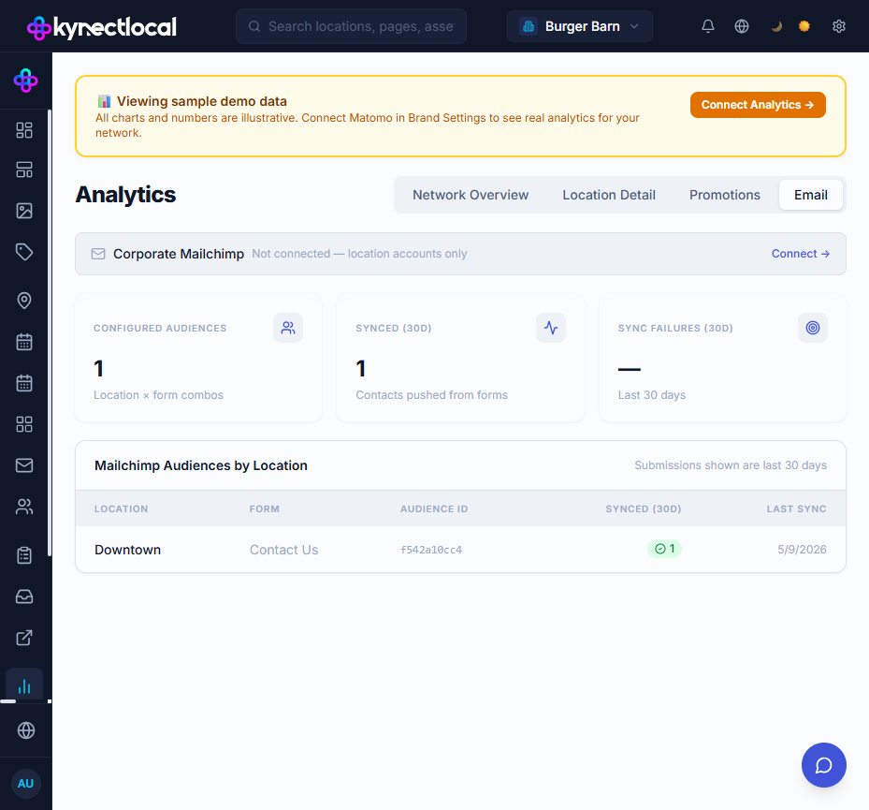Expand the Burger Barn brand dropdown

580,26
